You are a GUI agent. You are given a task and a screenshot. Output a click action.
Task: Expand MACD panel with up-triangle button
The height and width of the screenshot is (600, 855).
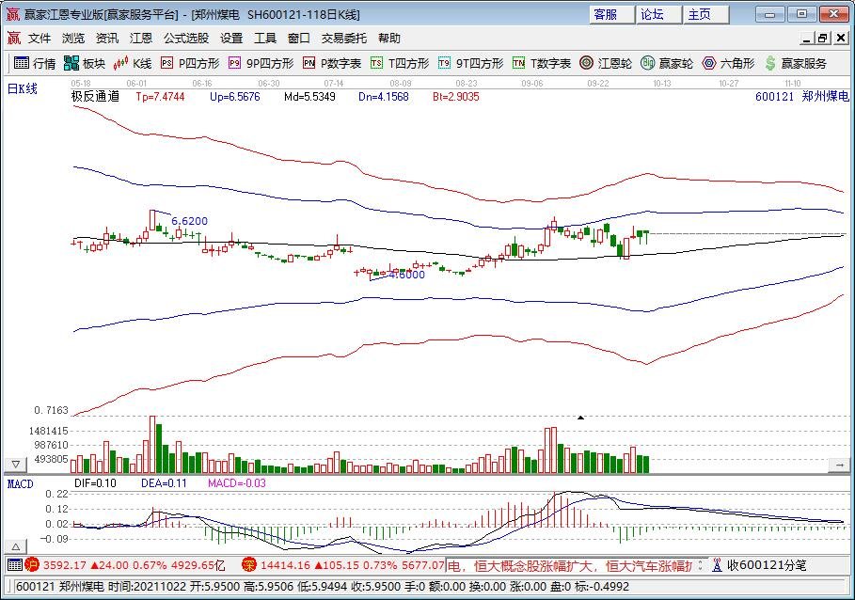coord(15,545)
